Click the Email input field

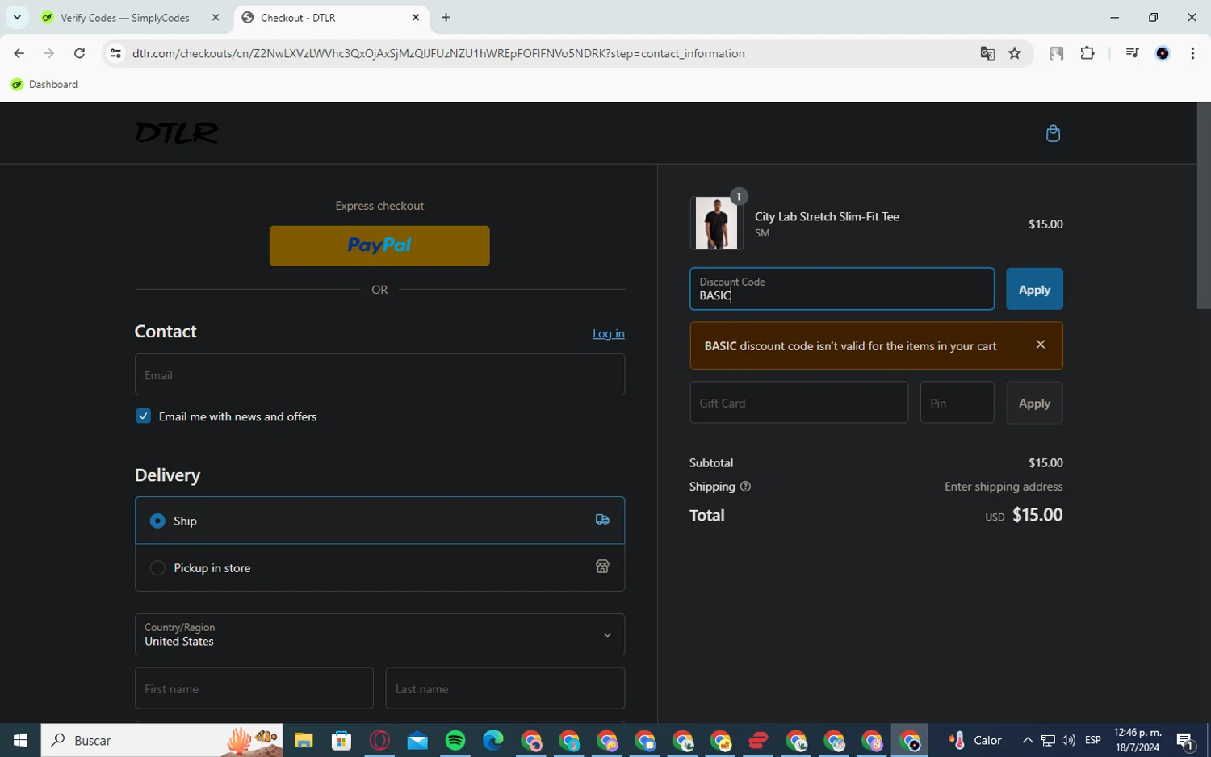(x=379, y=374)
